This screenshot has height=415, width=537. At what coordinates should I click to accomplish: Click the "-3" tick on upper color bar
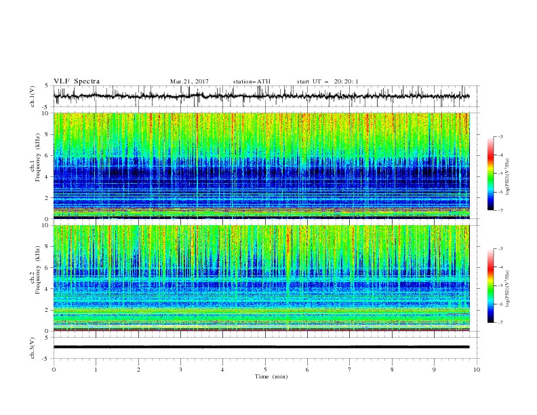coord(500,136)
